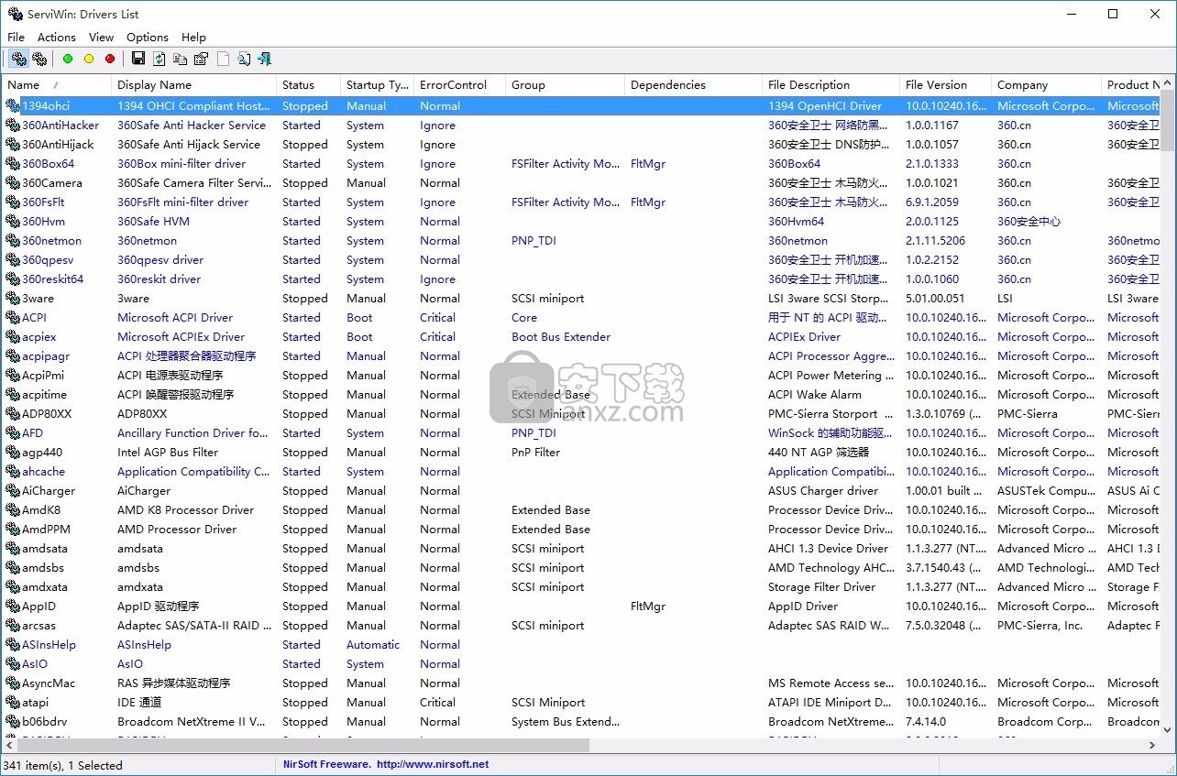1177x776 pixels.
Task: Open the Help menu
Action: pyautogui.click(x=193, y=37)
